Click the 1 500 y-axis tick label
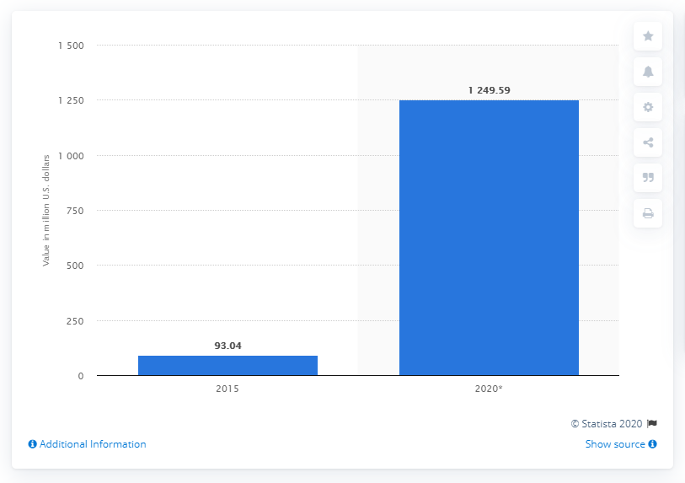The image size is (685, 483). pyautogui.click(x=71, y=46)
